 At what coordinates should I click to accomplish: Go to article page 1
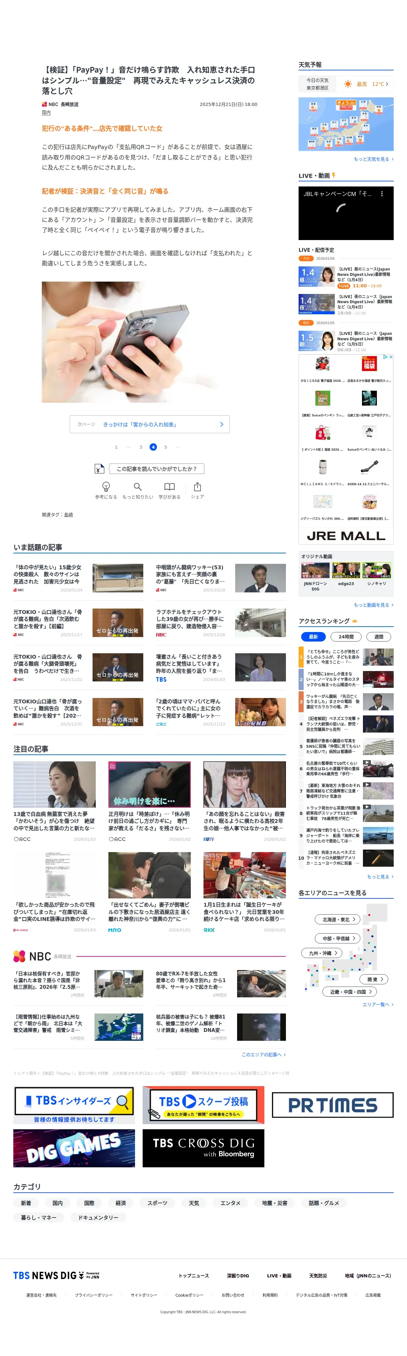(116, 447)
